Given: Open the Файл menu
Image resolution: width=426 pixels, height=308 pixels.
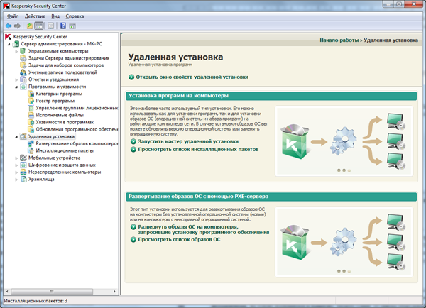Looking at the screenshot, I should [13, 16].
